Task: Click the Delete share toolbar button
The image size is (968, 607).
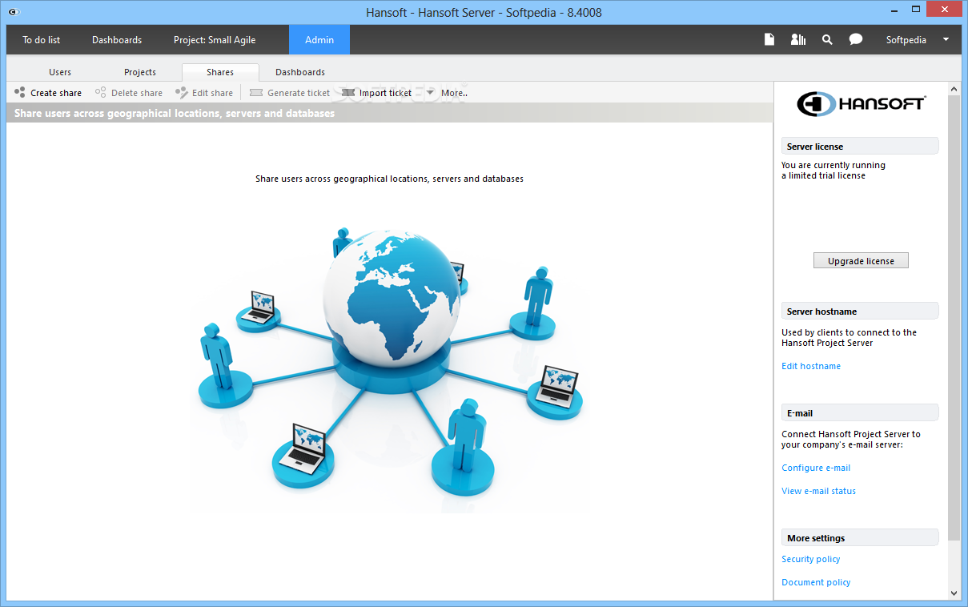Action: click(129, 93)
